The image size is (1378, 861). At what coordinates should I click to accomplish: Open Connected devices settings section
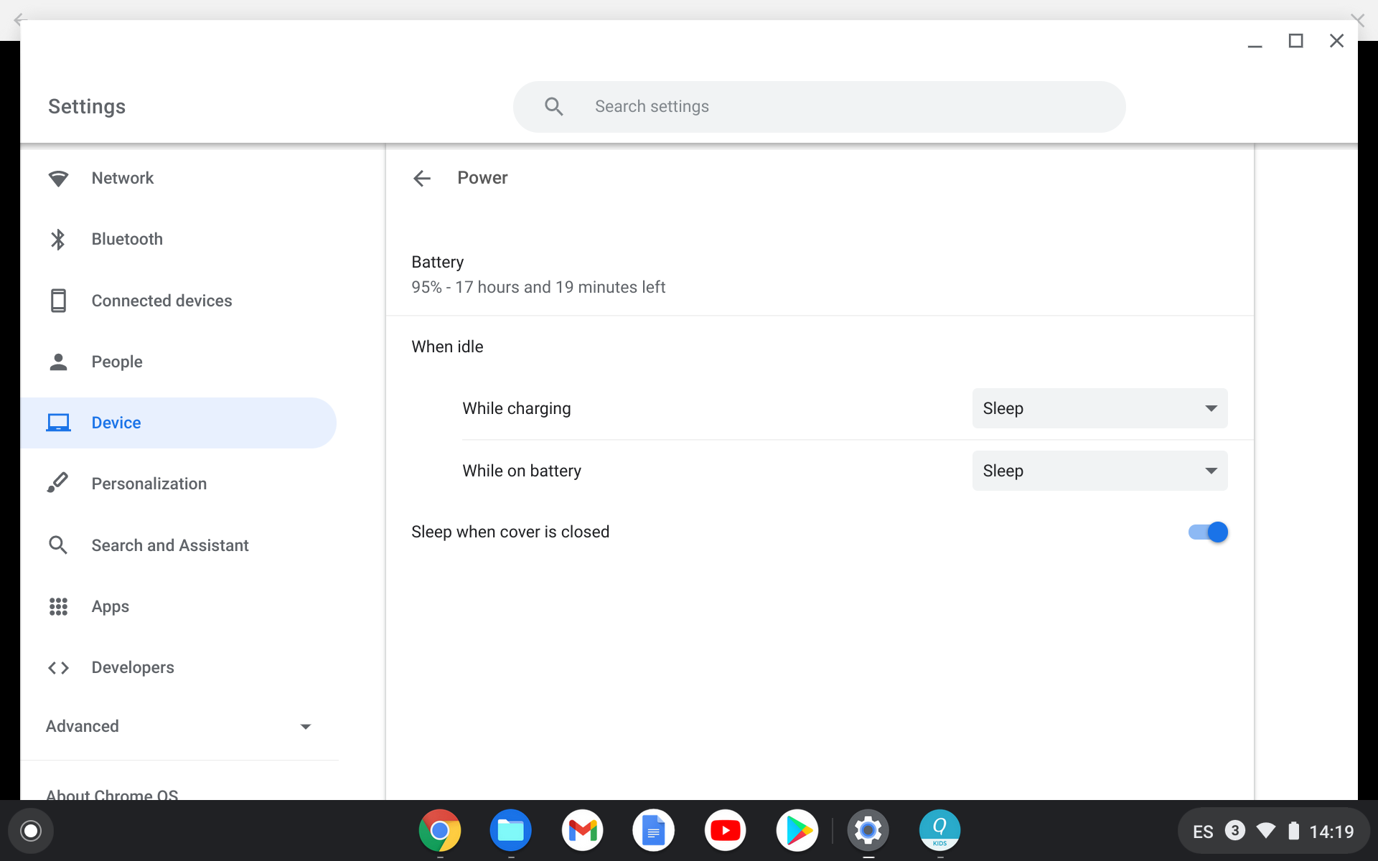179,301
